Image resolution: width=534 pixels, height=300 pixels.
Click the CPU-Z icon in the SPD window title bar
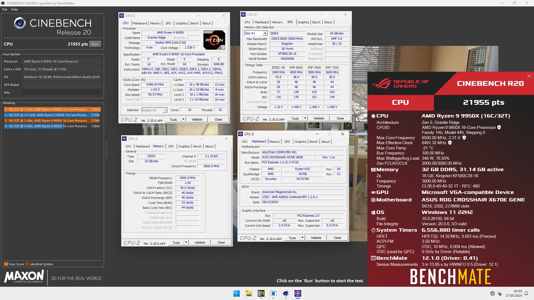(243, 14)
